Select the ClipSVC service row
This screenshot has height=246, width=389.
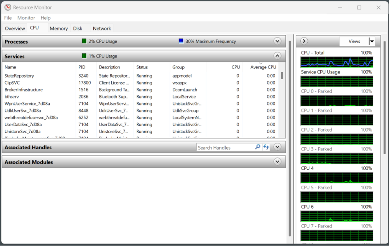coord(140,83)
